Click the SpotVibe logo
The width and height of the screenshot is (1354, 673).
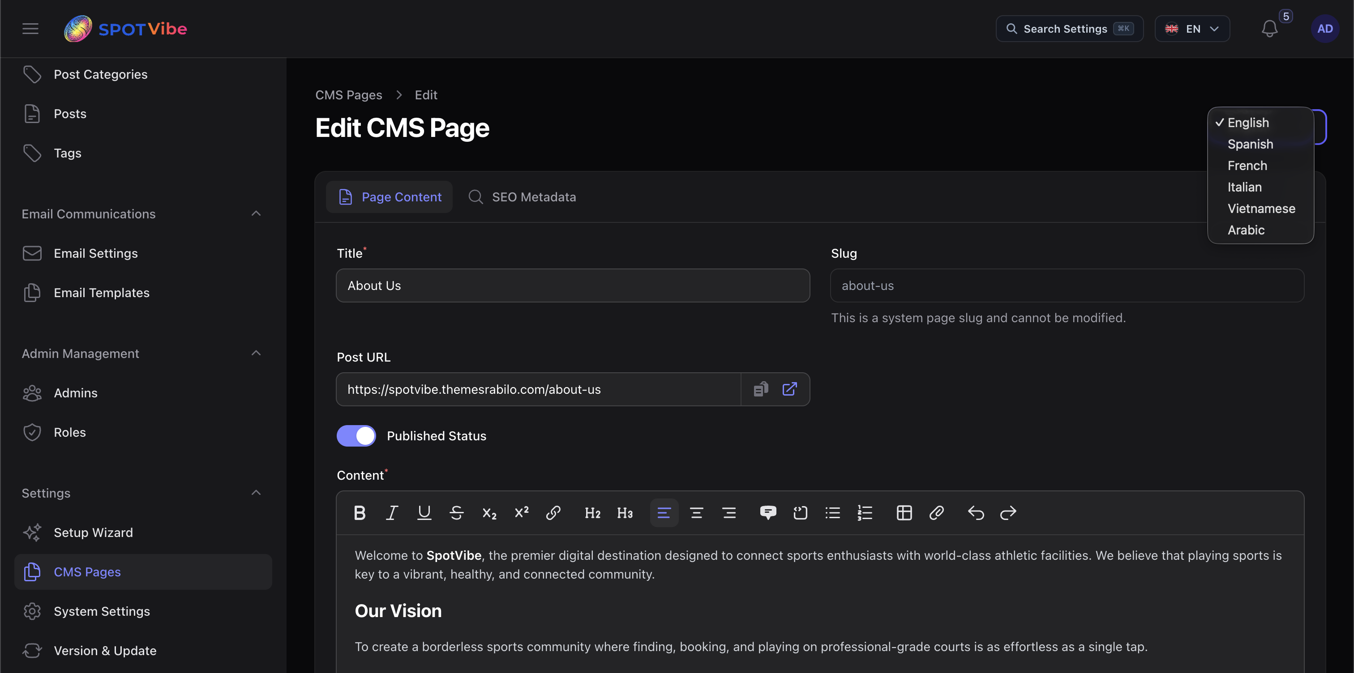point(126,29)
